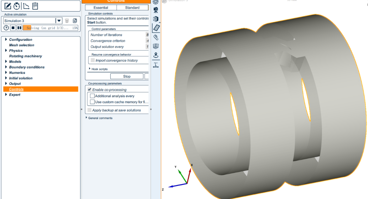Toggle Apply backup at save solutions checkbox
368x199 pixels.
89,110
